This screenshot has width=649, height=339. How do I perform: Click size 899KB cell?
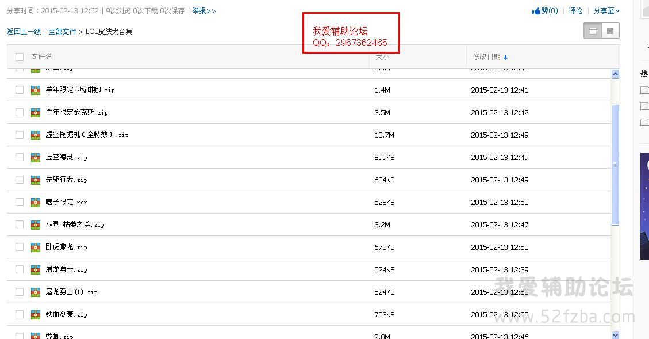(x=384, y=158)
